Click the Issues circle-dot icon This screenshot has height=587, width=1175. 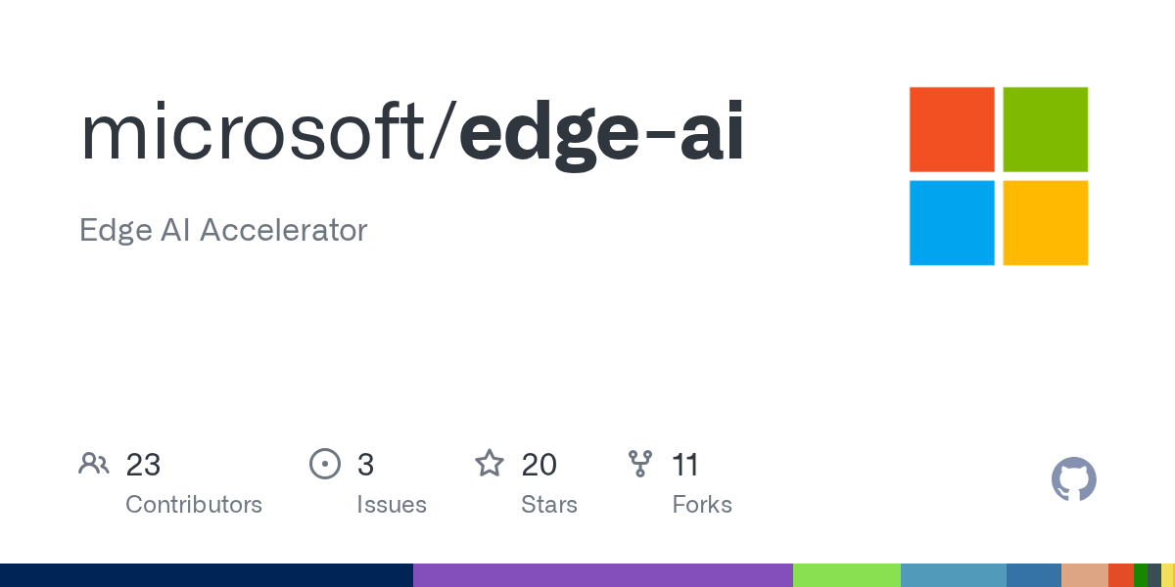coord(324,464)
